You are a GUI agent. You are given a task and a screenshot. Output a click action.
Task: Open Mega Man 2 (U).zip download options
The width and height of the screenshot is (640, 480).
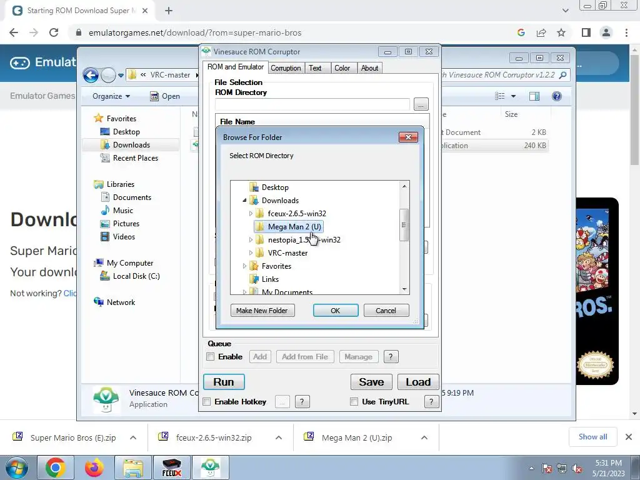(x=424, y=437)
